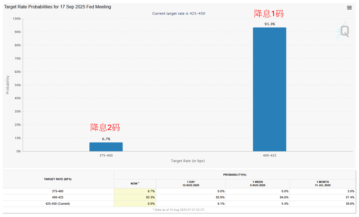
Task: Click the Q watermark logo on chart
Action: 344,31
